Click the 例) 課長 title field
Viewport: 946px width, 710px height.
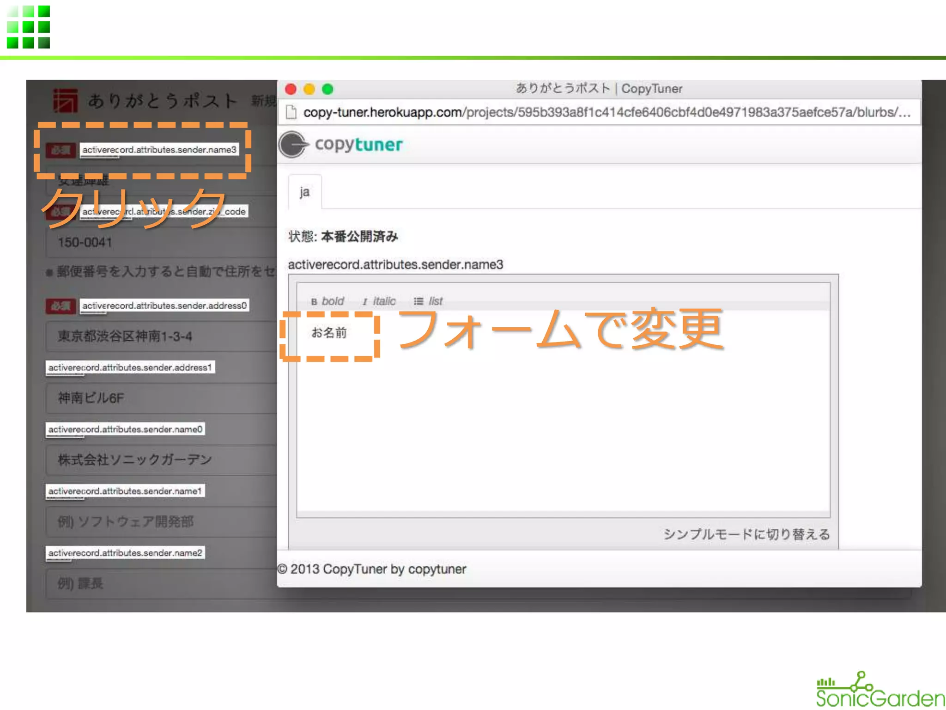click(x=162, y=583)
